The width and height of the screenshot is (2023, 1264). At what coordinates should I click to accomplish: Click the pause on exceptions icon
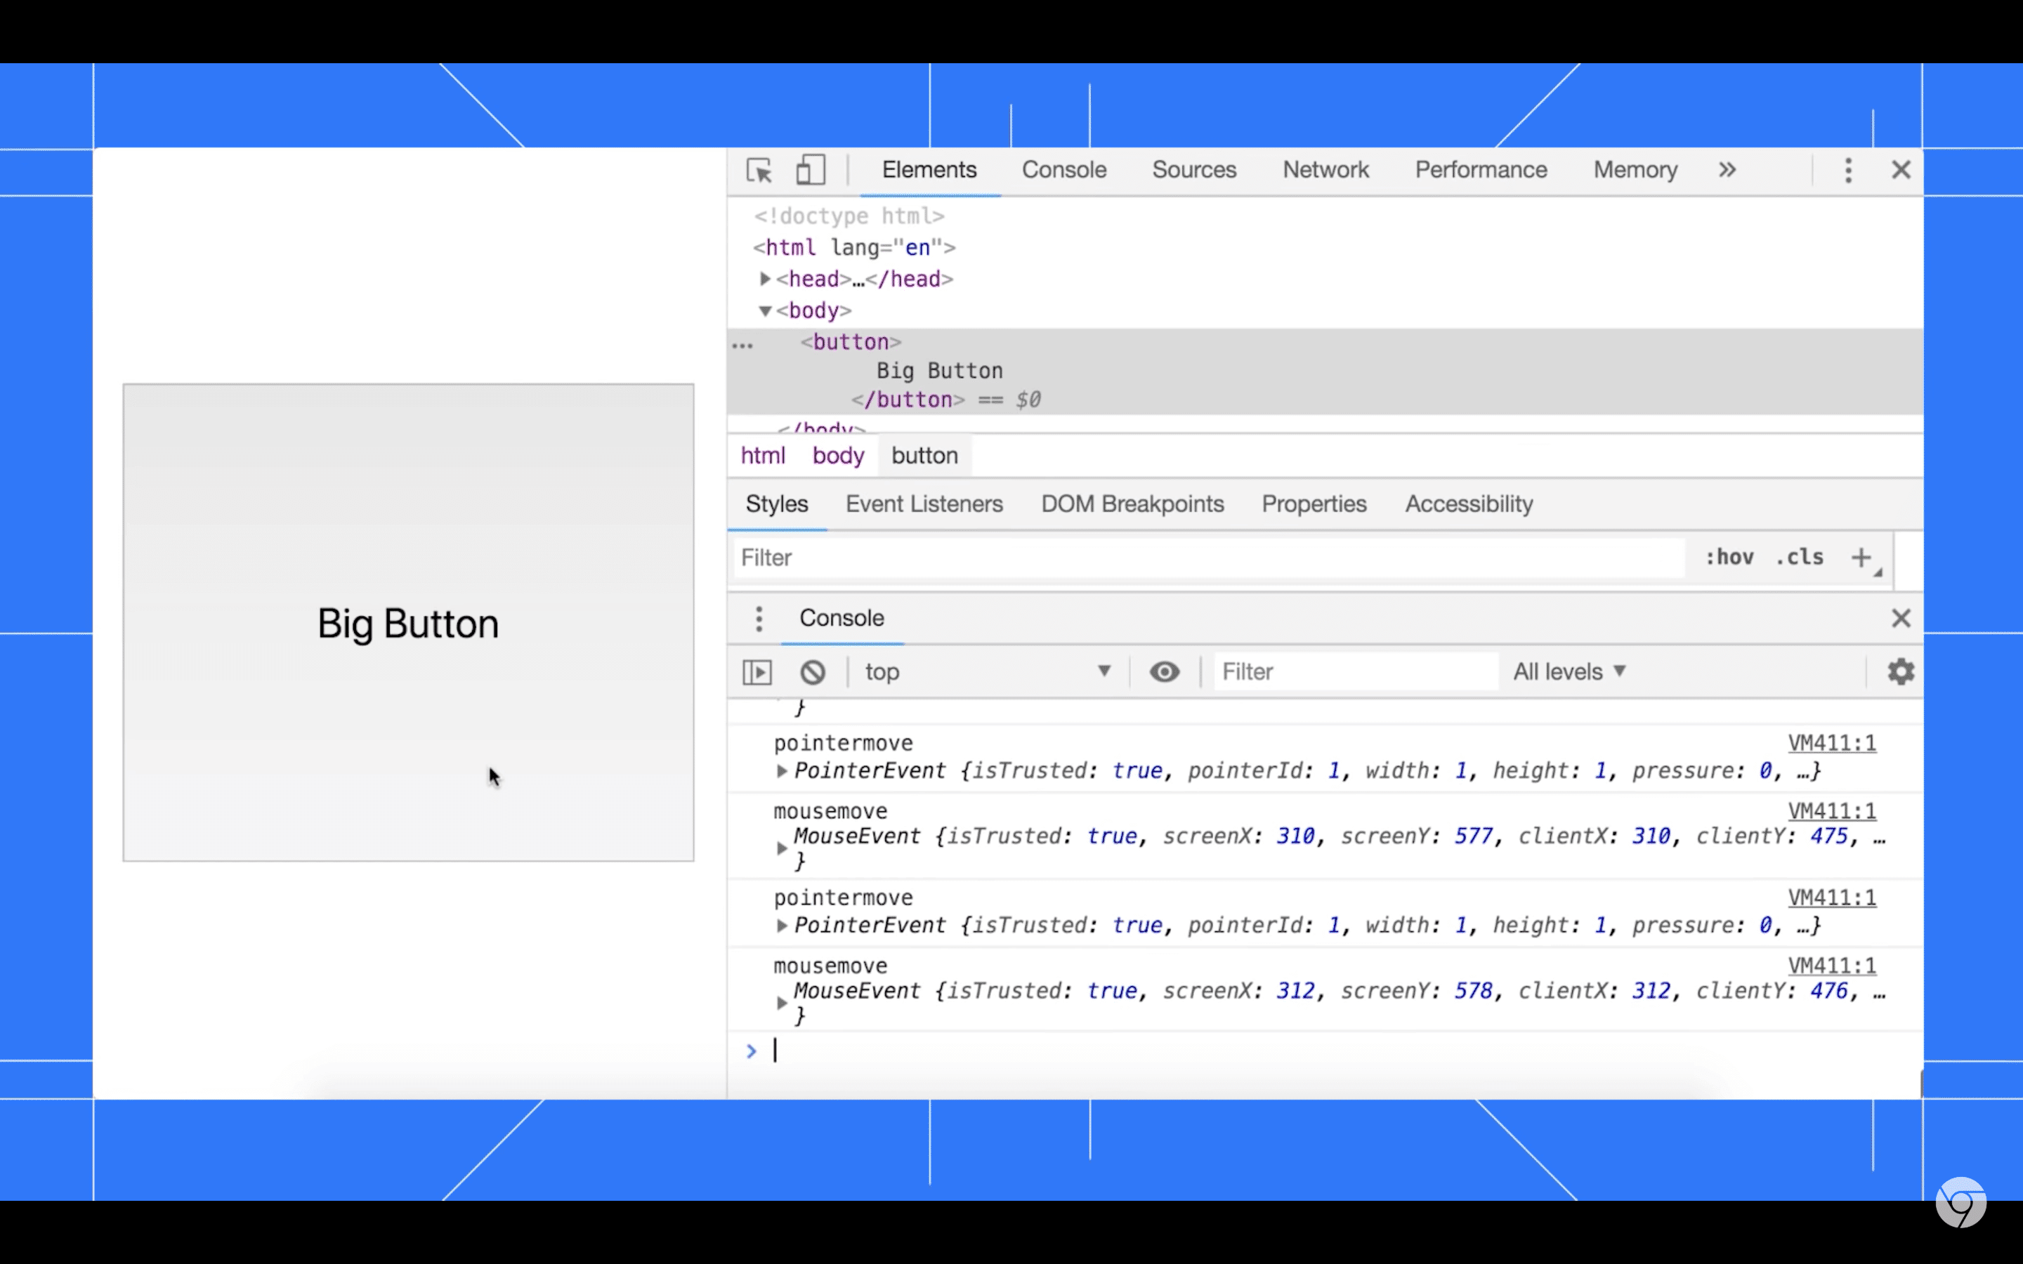756,671
